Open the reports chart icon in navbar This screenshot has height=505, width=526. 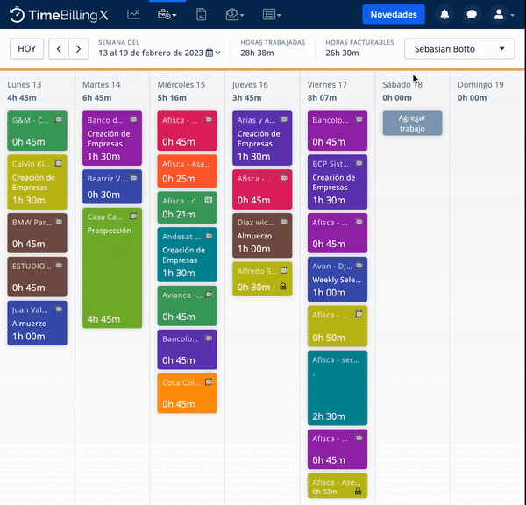coord(133,14)
